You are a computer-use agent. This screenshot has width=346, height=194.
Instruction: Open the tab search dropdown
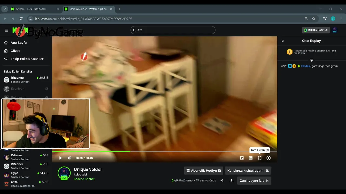click(x=4, y=9)
